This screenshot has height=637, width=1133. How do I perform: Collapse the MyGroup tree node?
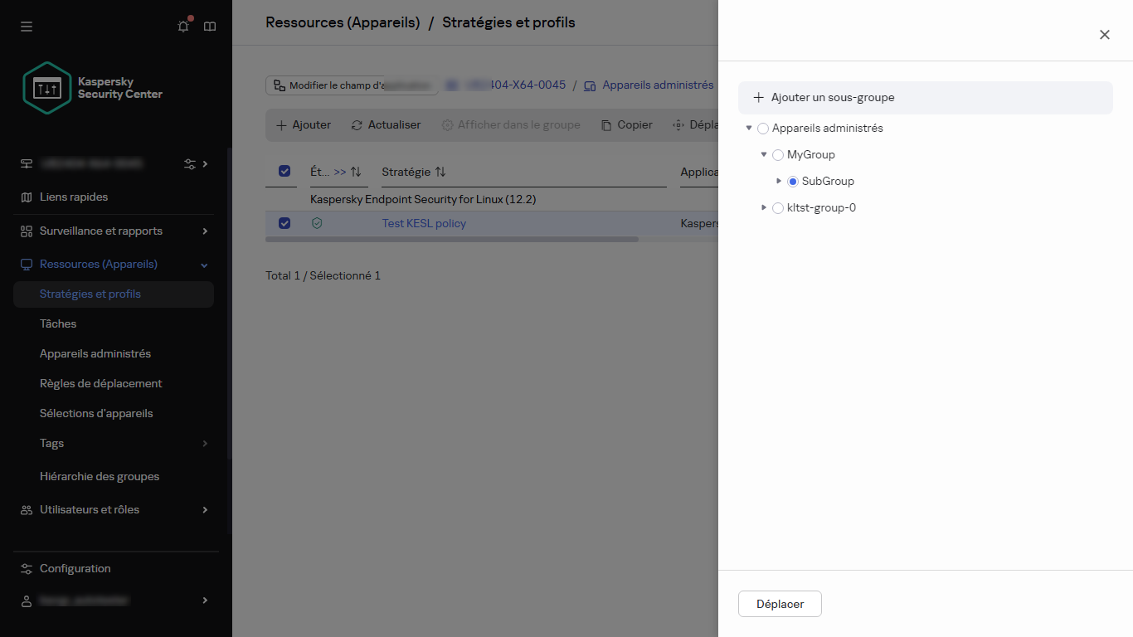764,154
